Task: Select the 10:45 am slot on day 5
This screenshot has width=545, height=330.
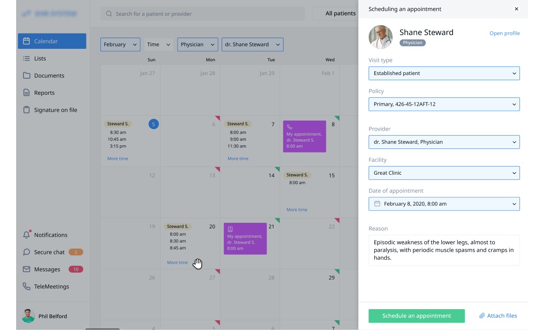Action: click(117, 139)
